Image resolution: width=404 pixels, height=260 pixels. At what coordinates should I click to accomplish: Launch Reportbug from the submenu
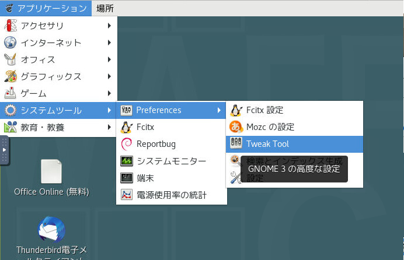click(x=172, y=144)
